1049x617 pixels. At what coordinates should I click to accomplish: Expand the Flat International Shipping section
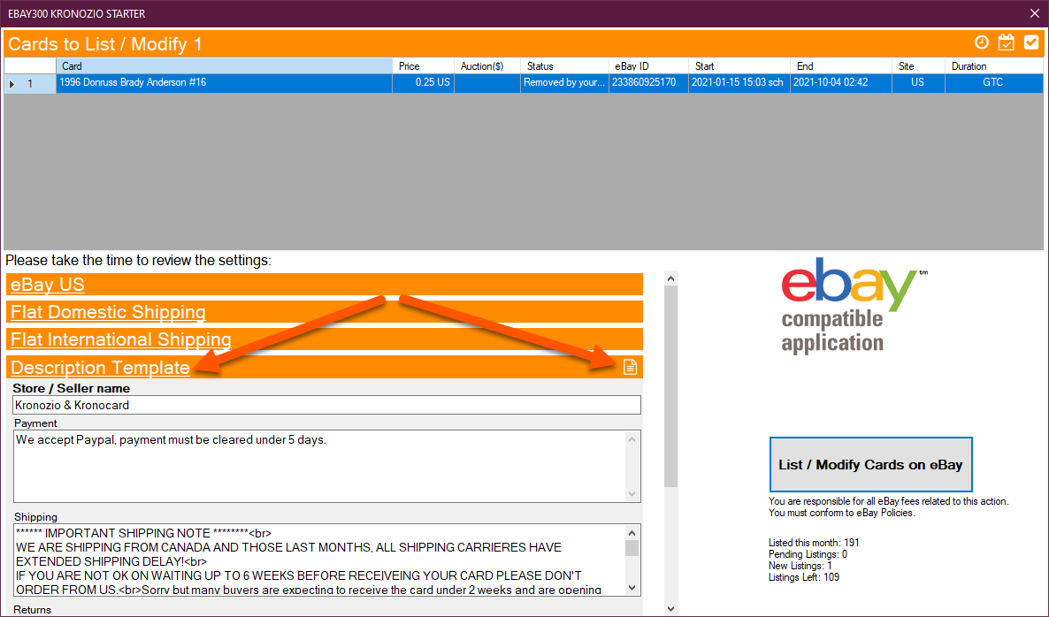pos(120,339)
